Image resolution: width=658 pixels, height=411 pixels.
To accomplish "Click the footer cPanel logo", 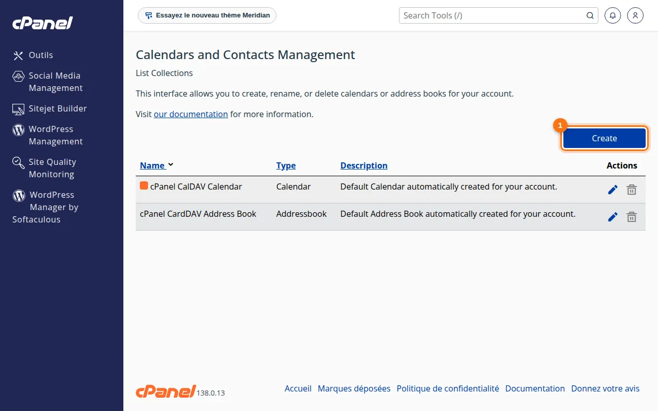I will pos(166,391).
